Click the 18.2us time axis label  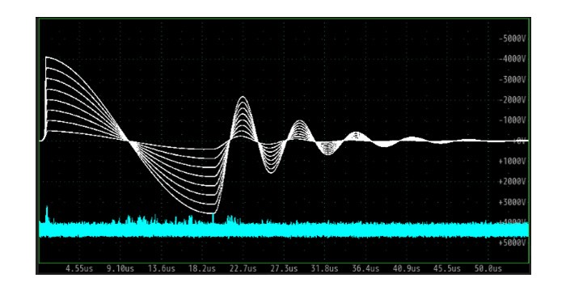202,268
